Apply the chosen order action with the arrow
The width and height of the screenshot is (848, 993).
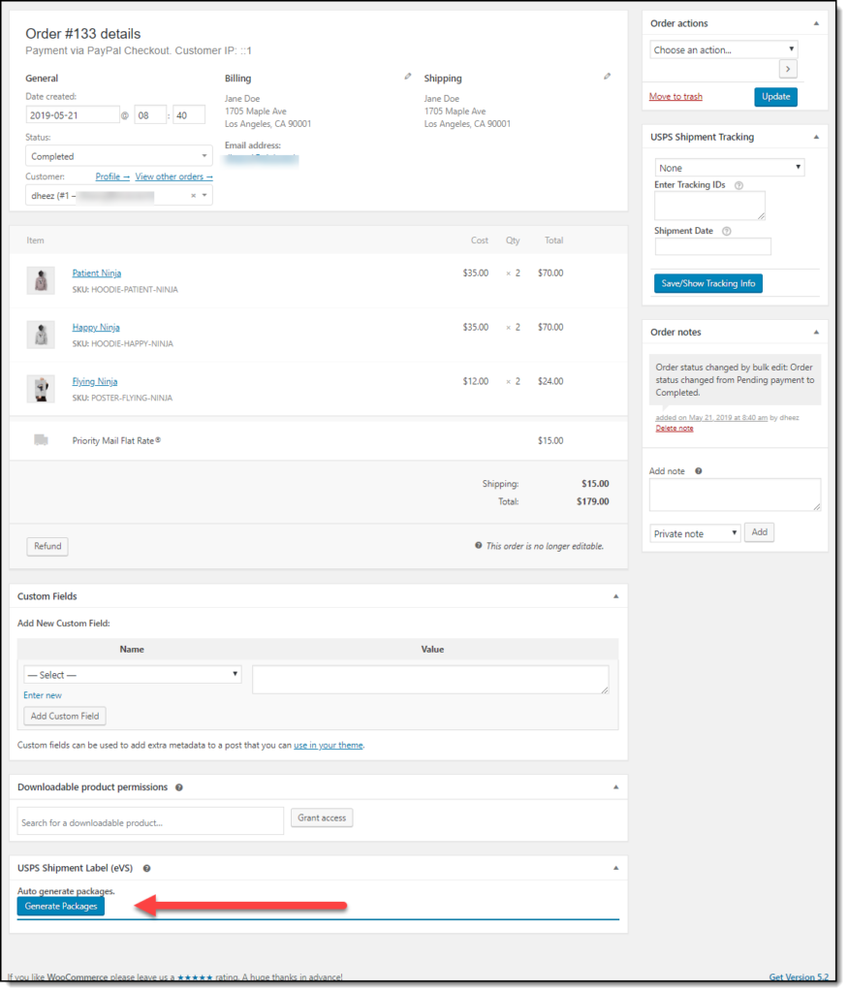[x=788, y=69]
